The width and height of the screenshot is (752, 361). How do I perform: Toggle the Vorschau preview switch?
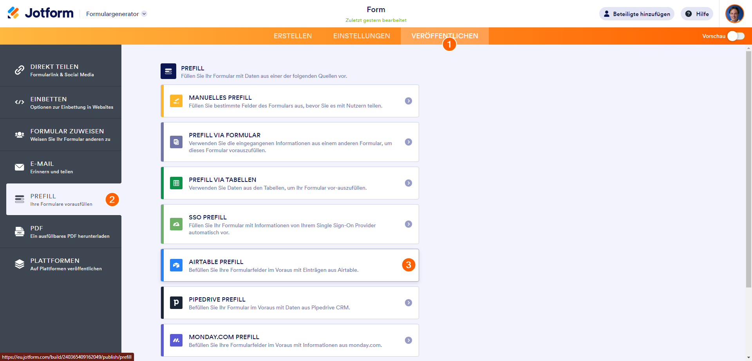(x=736, y=36)
